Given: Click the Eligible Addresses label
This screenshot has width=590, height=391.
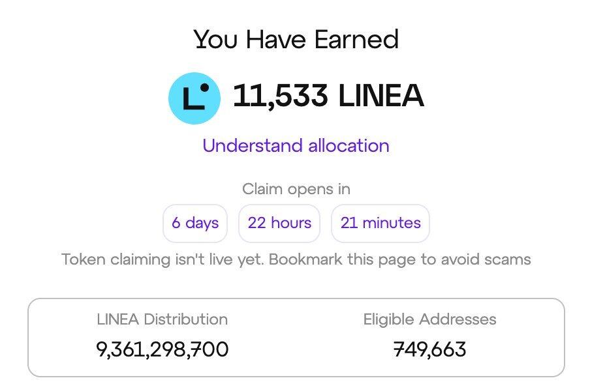Looking at the screenshot, I should [429, 319].
